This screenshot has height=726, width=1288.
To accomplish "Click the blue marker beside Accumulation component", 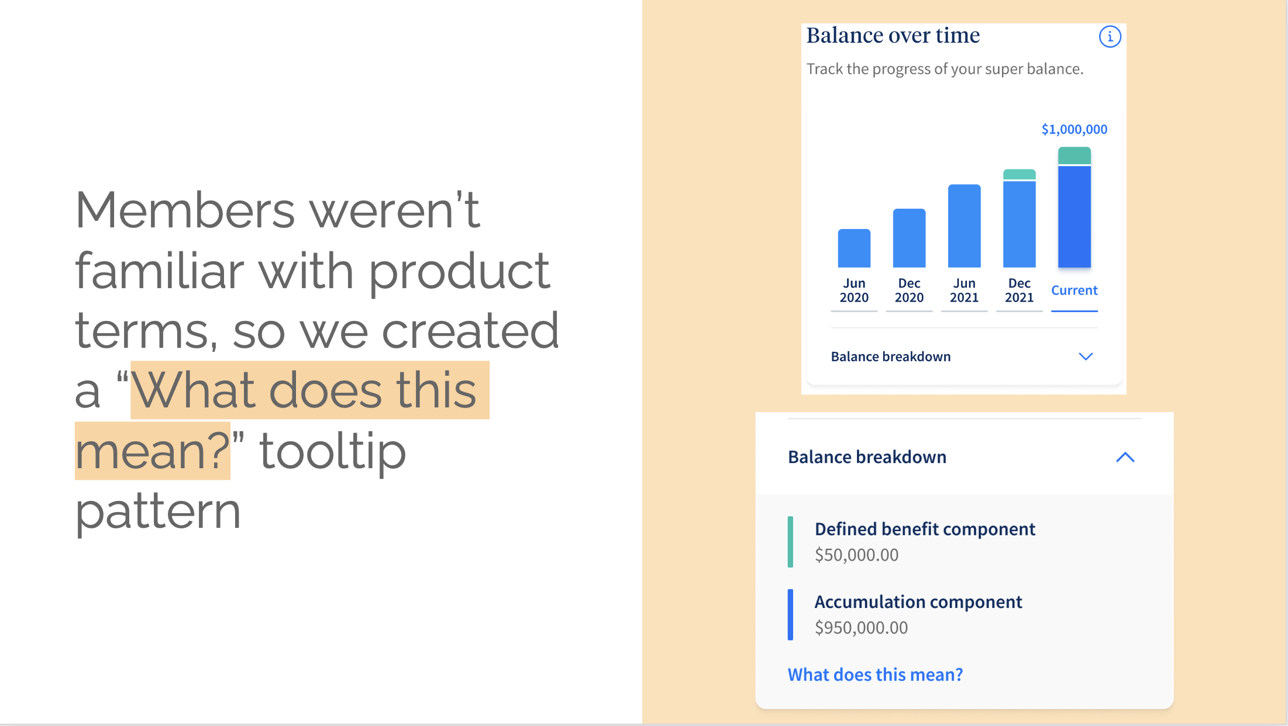I will (790, 614).
